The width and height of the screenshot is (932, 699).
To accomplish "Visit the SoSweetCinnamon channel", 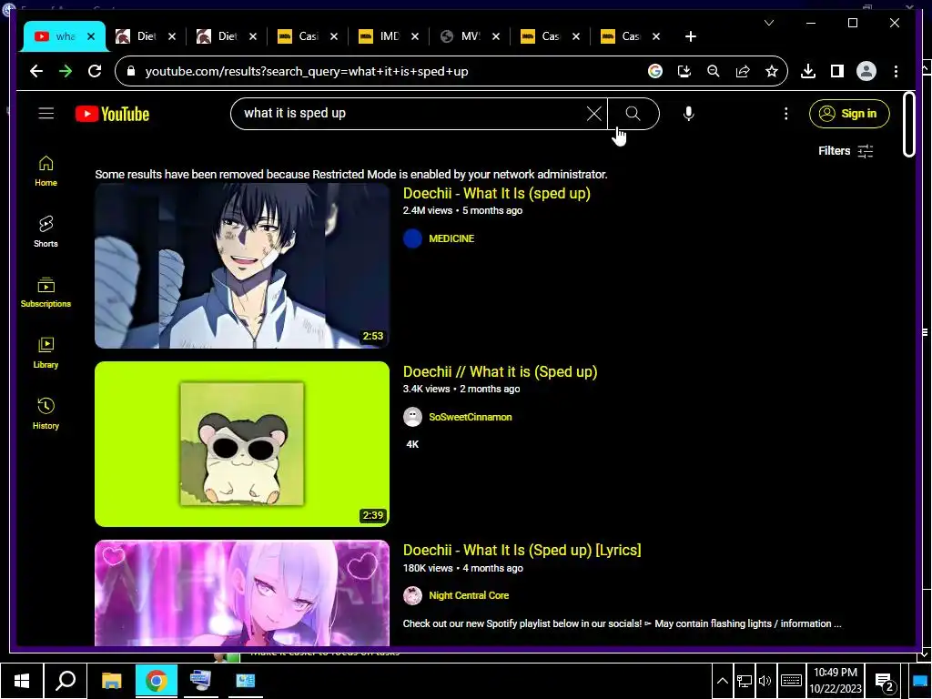I will point(471,417).
